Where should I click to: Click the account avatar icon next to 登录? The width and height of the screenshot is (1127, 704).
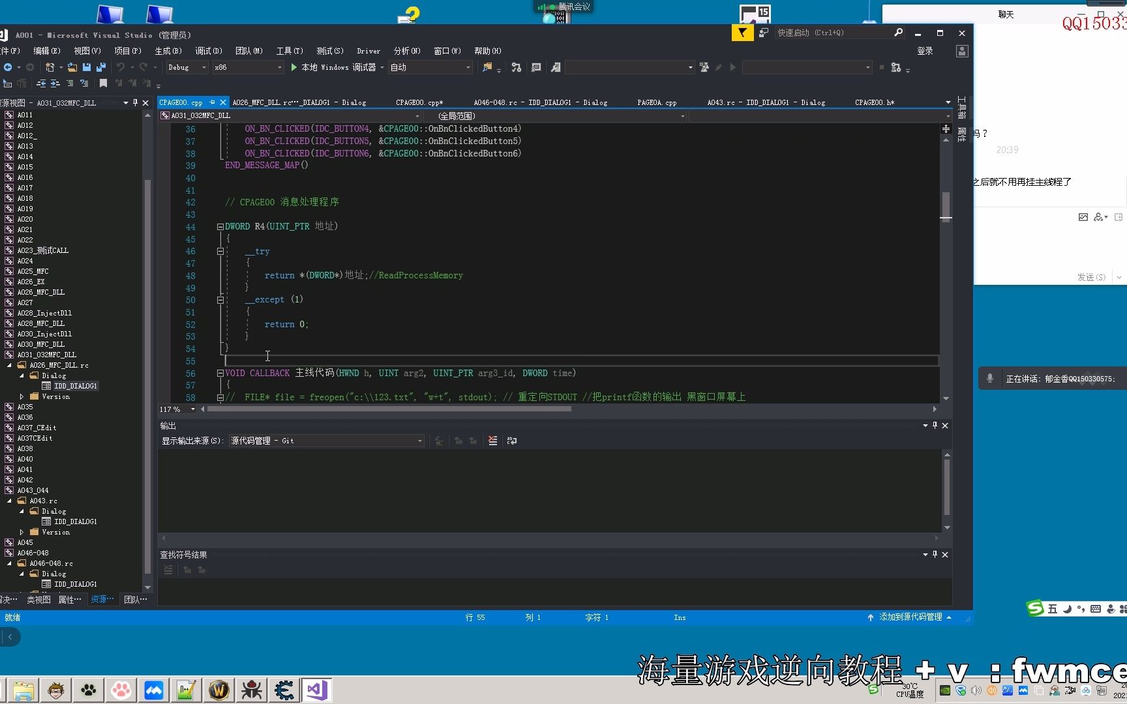(962, 51)
